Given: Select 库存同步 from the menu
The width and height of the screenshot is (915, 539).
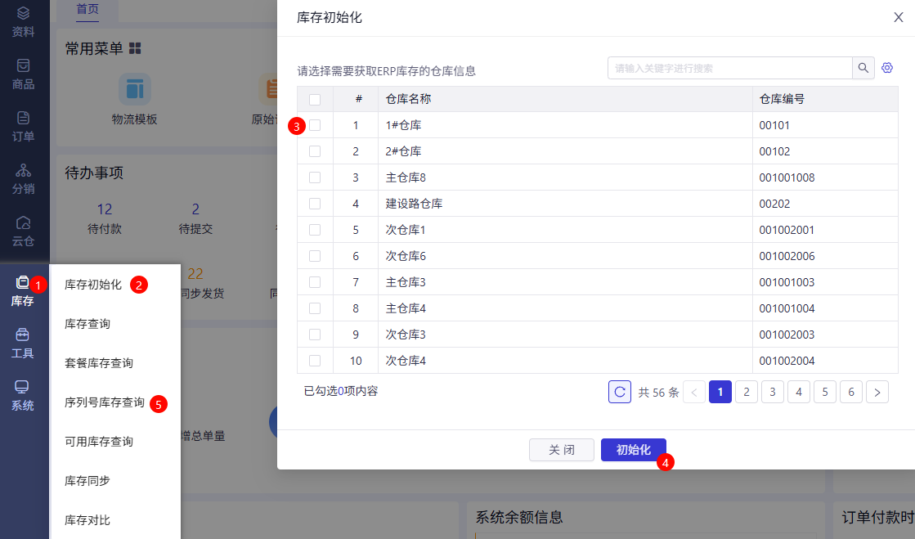Looking at the screenshot, I should [87, 481].
